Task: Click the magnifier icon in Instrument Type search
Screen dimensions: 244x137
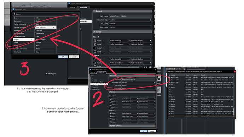Action: [x=14, y=14]
